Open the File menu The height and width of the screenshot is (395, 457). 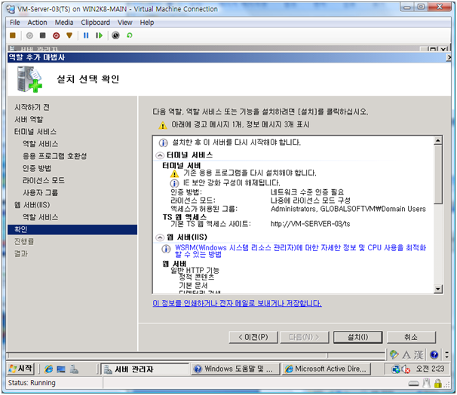point(14,23)
